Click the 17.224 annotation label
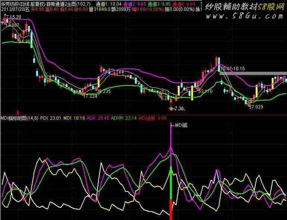Image resolution: width=287 pixels, height=220 pixels. (x=90, y=96)
